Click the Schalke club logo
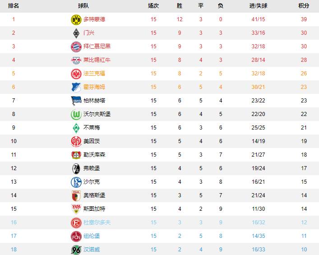 (x=76, y=182)
